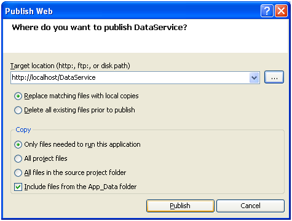Screen dimensions: 292x221
Task: Click the Cancel button
Action: (250, 206)
